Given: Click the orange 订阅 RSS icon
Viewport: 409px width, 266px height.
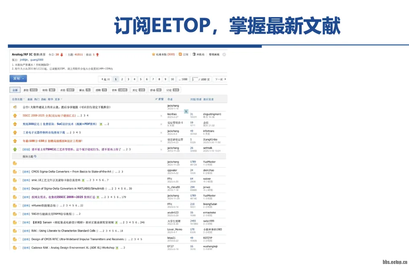Looking at the screenshot, I should point(180,55).
